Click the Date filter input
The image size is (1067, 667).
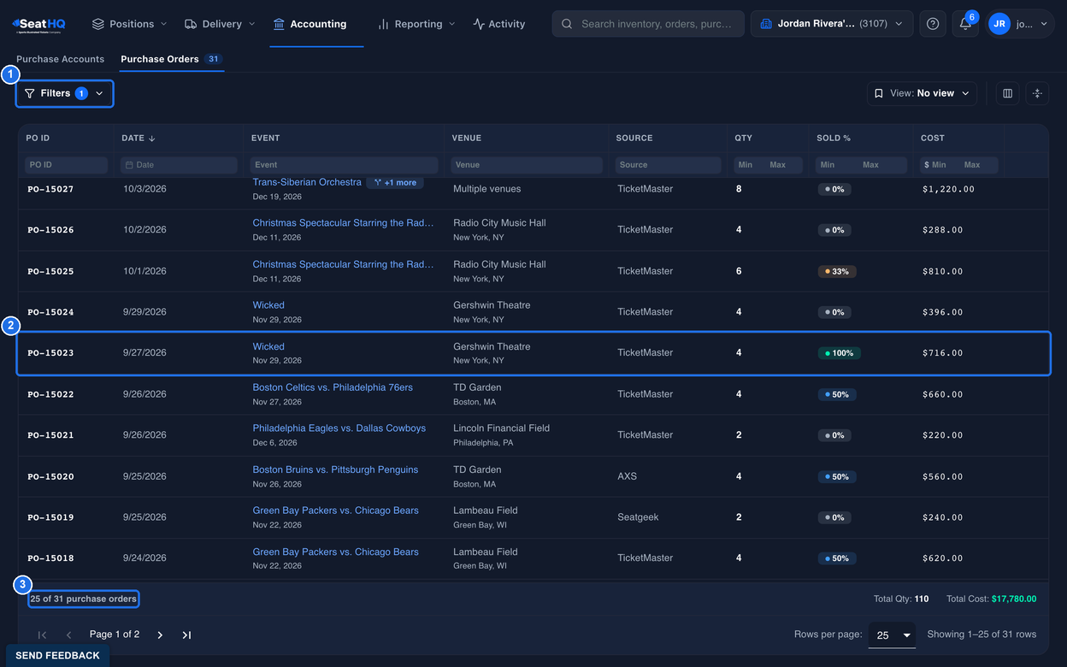pyautogui.click(x=179, y=165)
